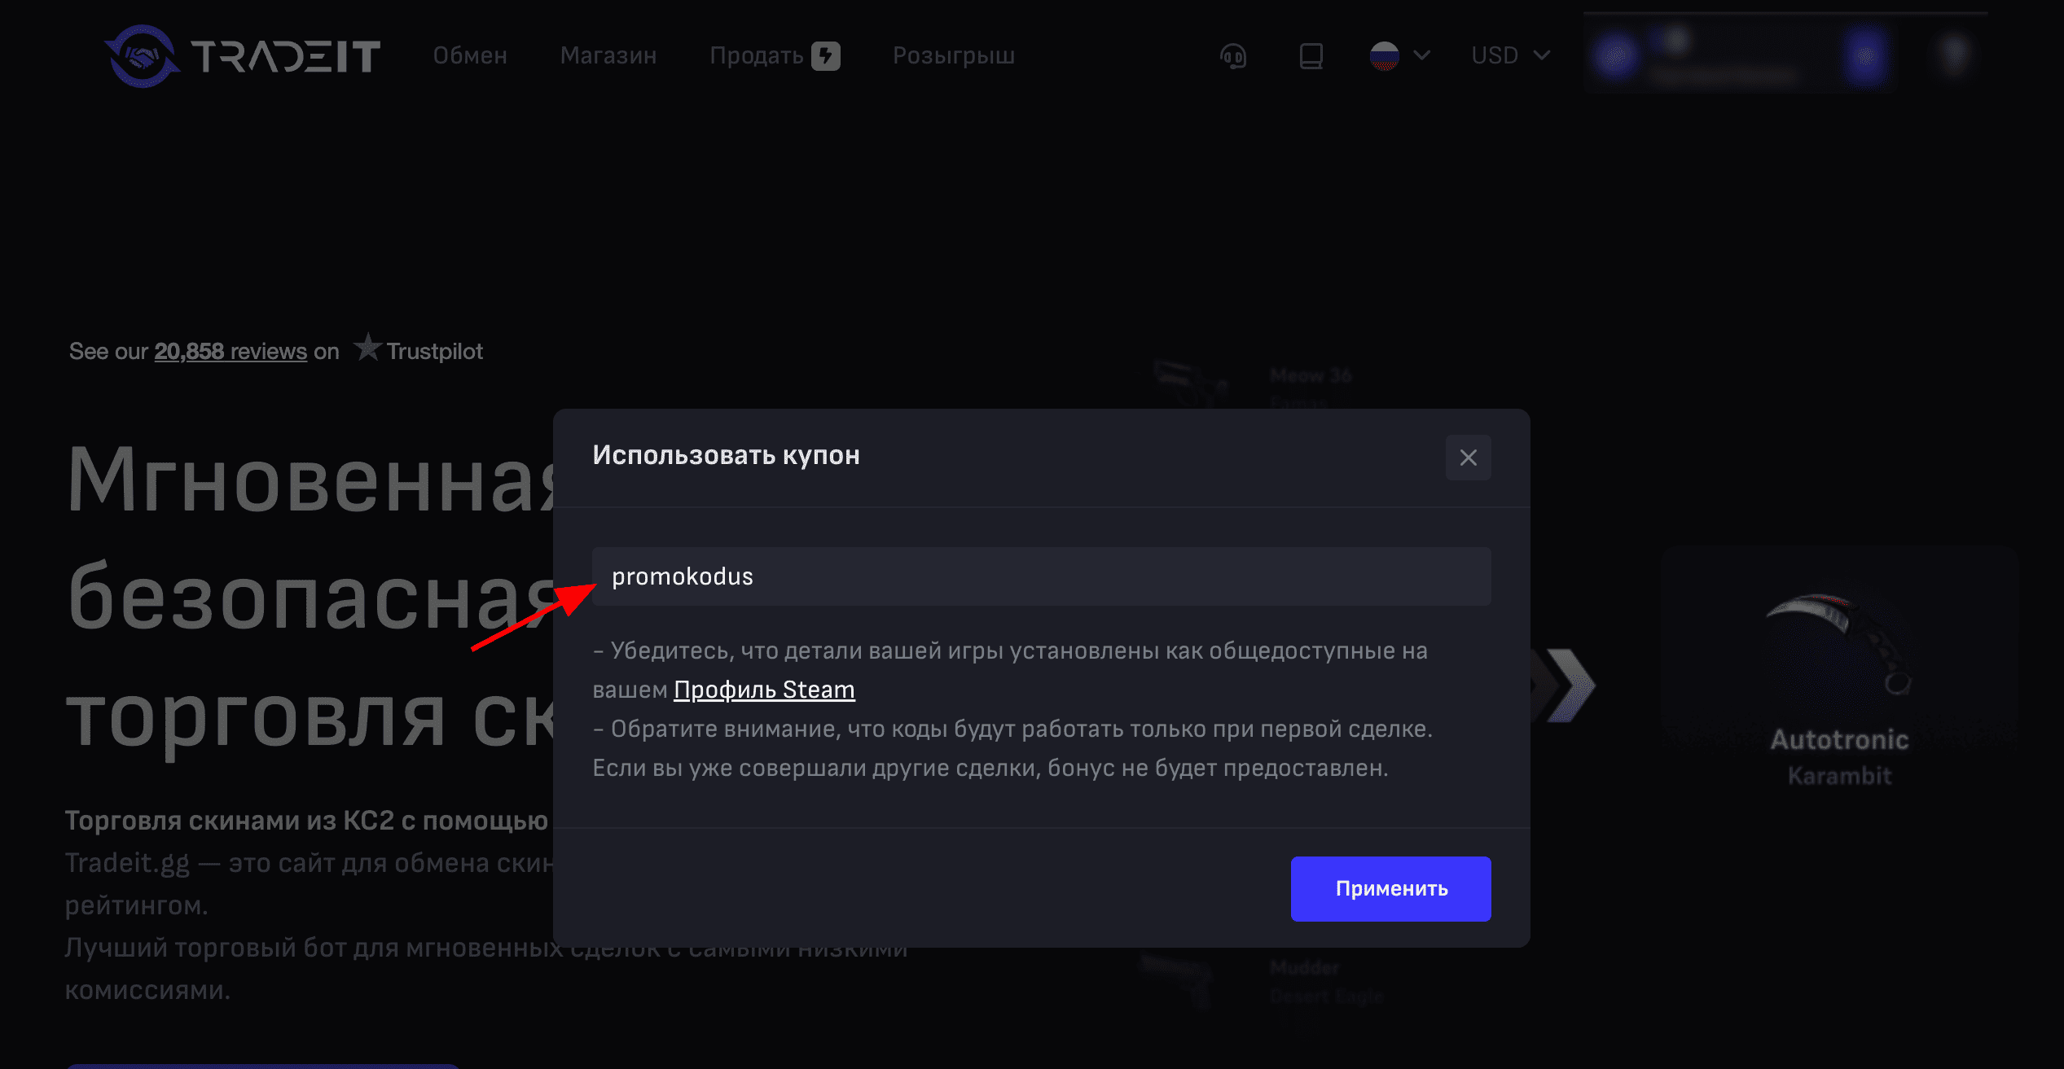This screenshot has width=2064, height=1069.
Task: Open the guide book icon
Action: pos(1311,56)
